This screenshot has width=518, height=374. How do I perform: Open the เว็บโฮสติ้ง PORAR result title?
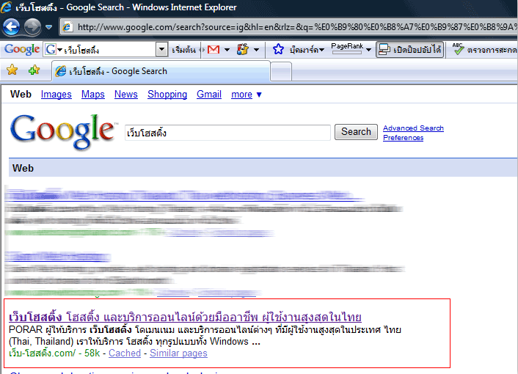pyautogui.click(x=185, y=318)
